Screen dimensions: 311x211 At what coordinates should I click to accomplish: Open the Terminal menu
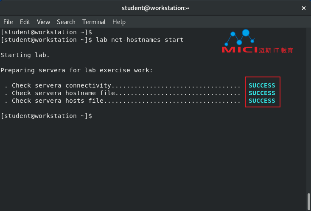[x=94, y=22]
